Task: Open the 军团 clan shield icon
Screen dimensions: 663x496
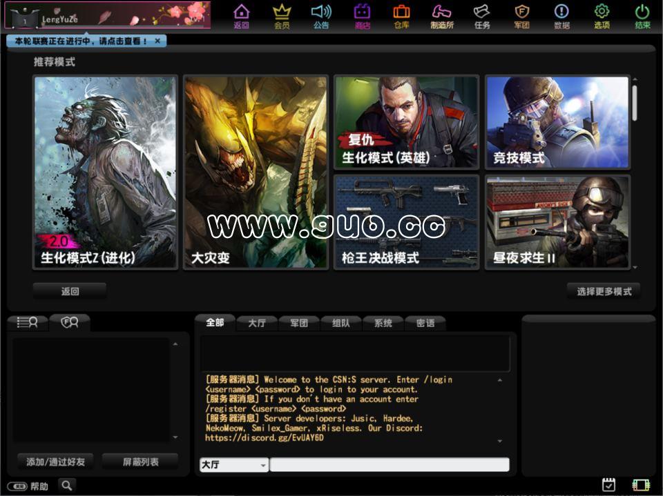Action: click(x=522, y=17)
